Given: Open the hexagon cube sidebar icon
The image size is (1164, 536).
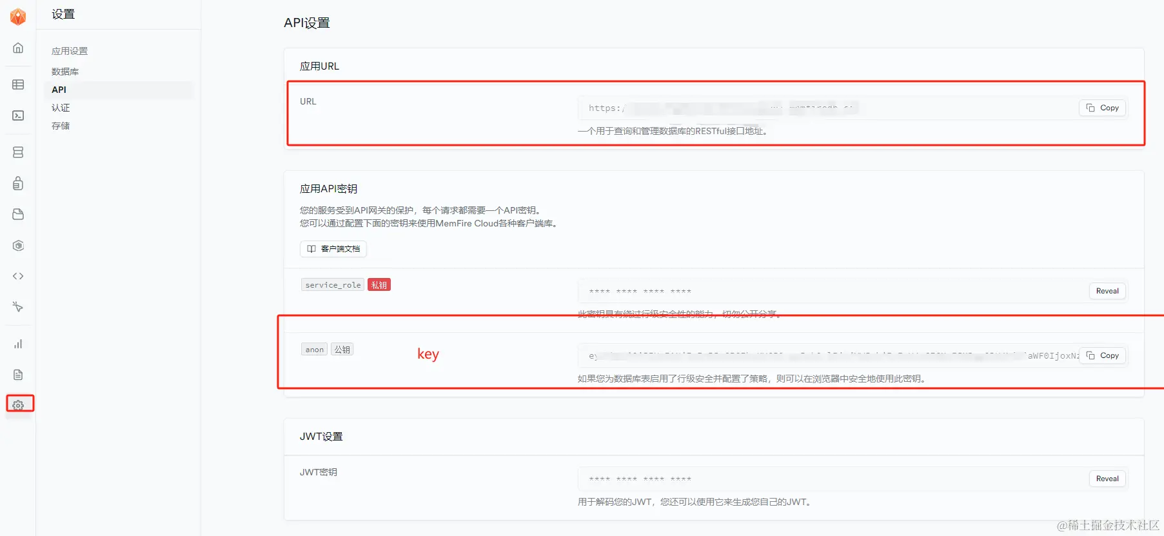Looking at the screenshot, I should coord(18,245).
